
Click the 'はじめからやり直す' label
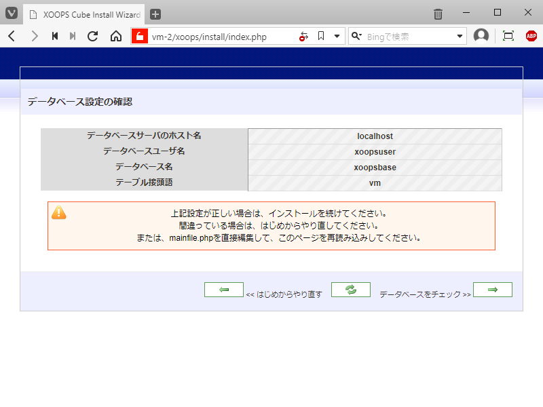click(x=289, y=294)
